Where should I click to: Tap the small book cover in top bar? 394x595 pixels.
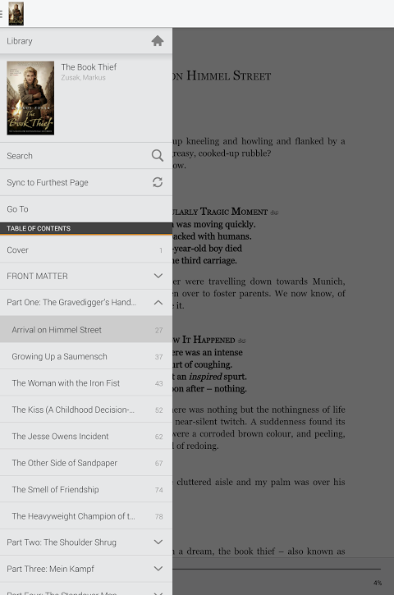pyautogui.click(x=16, y=14)
